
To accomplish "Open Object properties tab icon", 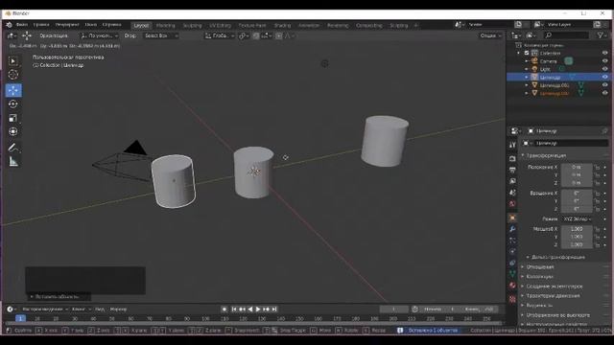I will [x=512, y=218].
